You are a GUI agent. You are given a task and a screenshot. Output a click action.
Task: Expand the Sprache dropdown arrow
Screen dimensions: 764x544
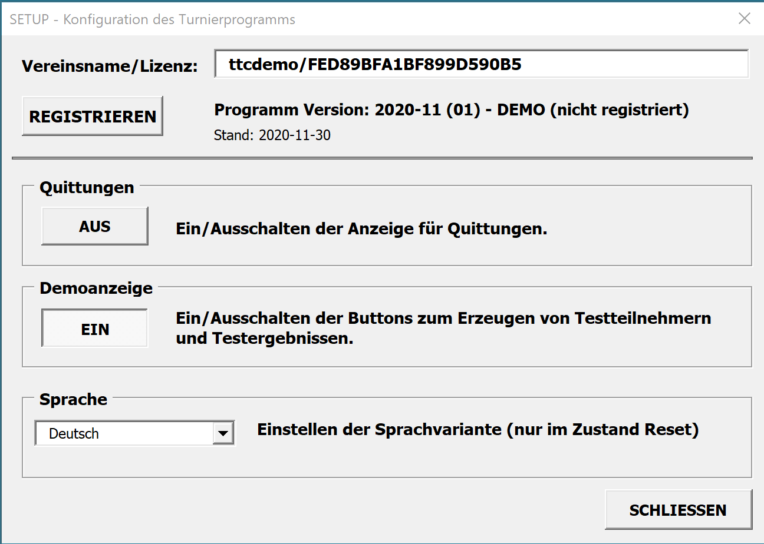(x=222, y=434)
